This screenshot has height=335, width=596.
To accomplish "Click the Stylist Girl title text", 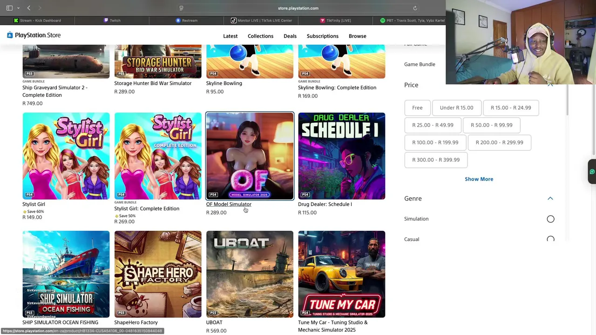I will (x=34, y=204).
